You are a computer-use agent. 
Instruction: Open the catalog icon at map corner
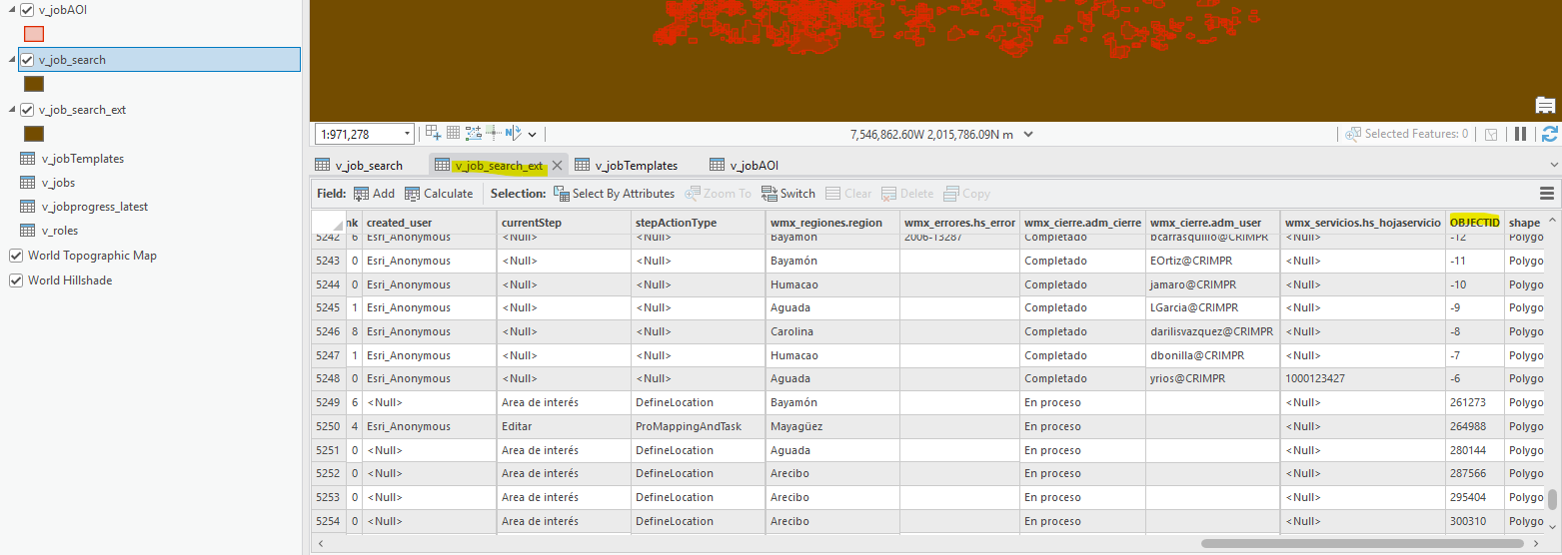pyautogui.click(x=1545, y=106)
